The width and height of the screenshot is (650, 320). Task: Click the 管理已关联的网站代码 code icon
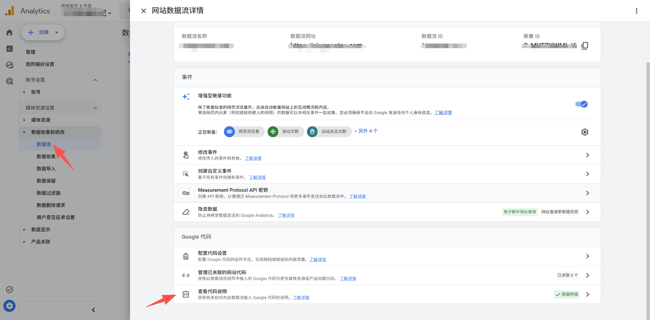click(x=186, y=275)
